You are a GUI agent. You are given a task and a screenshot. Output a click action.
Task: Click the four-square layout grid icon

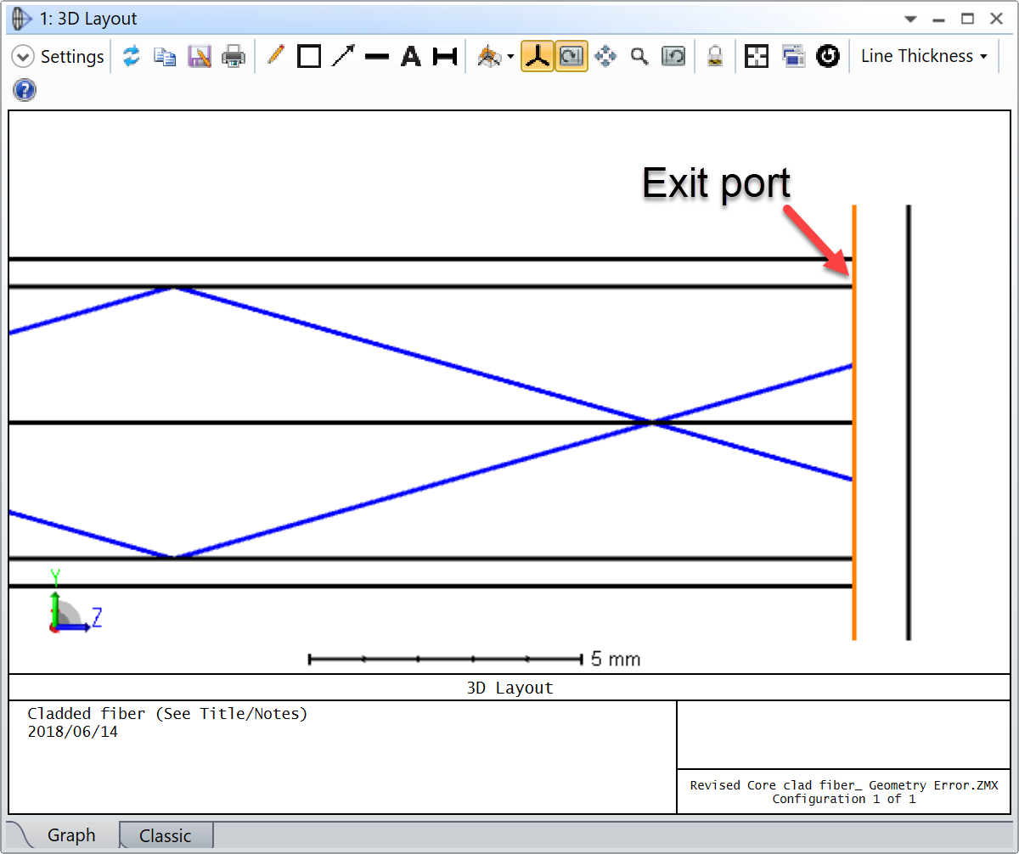(x=757, y=57)
